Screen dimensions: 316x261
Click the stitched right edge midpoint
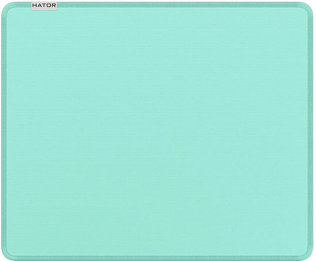pos(313,132)
